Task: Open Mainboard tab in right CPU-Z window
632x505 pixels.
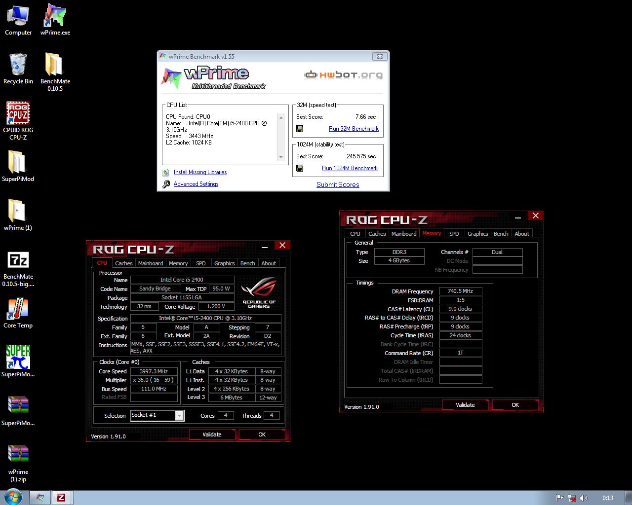Action: (x=404, y=234)
